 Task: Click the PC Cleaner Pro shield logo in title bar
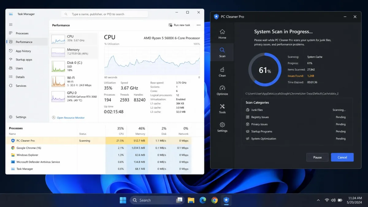point(216,17)
